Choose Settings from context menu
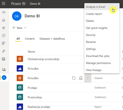The width and height of the screenshot is (123, 110). tap(102, 49)
